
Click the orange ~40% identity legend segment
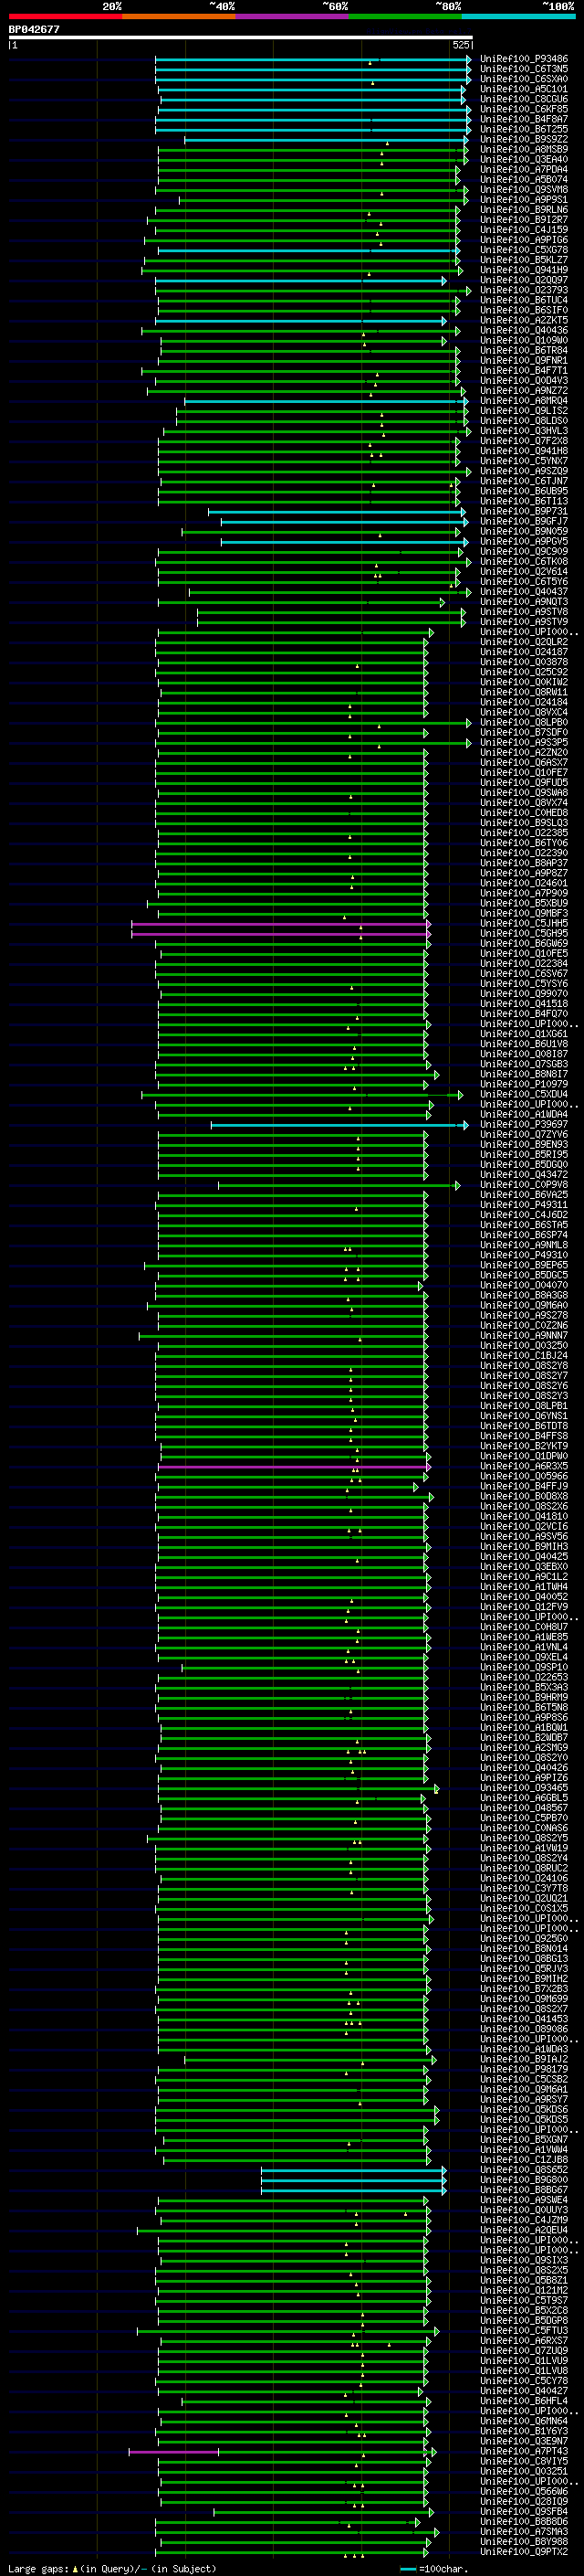(179, 16)
